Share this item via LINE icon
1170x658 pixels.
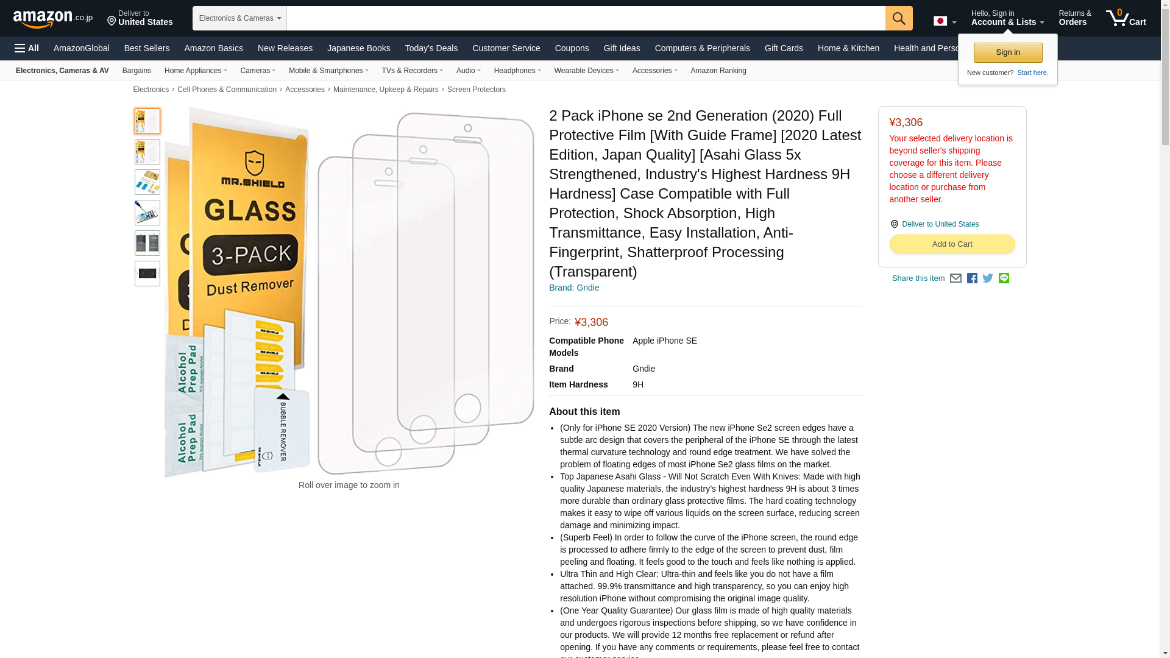pyautogui.click(x=1004, y=278)
